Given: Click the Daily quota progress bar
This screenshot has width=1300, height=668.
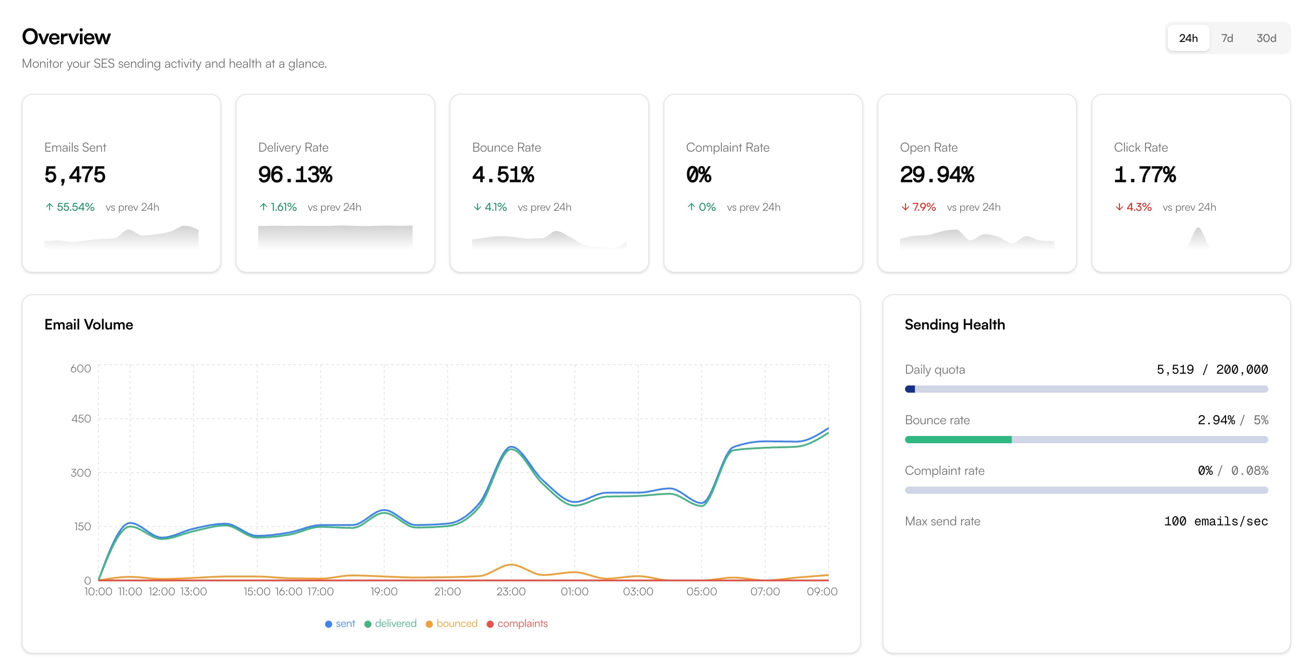Looking at the screenshot, I should 1086,389.
